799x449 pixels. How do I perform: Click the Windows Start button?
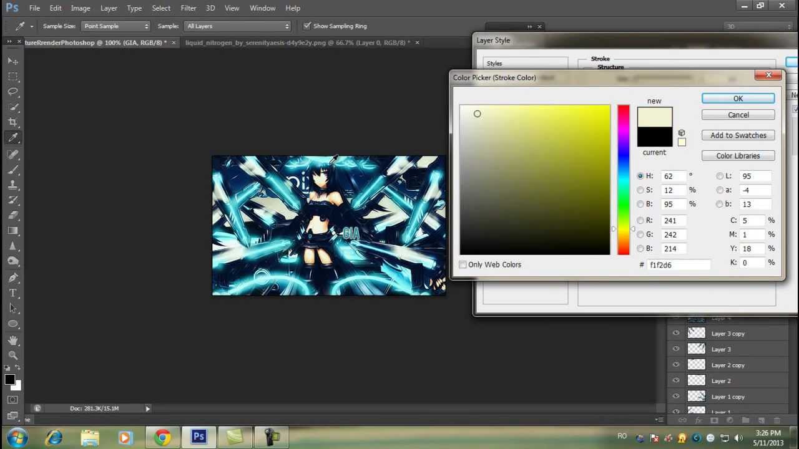[x=17, y=438]
